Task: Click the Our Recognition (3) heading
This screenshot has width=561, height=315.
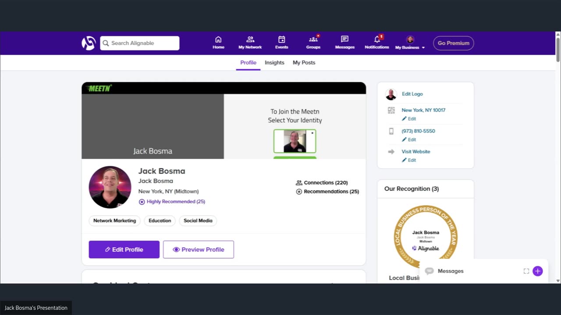Action: click(x=412, y=189)
